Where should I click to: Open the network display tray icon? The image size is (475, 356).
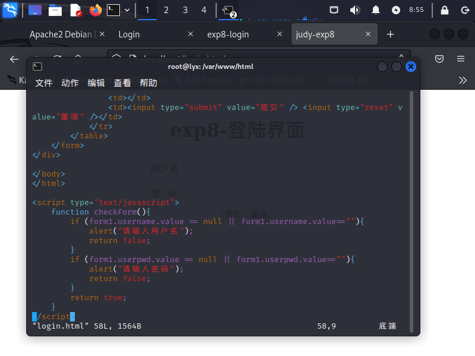pos(334,10)
